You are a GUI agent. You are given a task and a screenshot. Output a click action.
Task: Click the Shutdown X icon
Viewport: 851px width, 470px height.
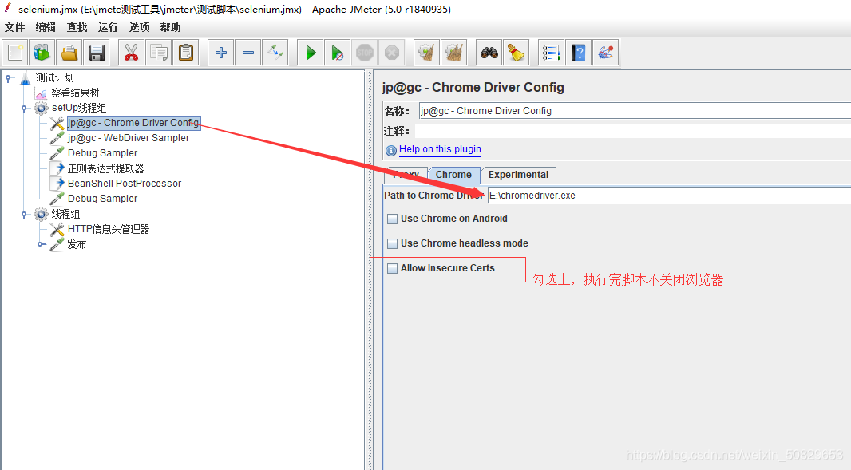(x=391, y=53)
